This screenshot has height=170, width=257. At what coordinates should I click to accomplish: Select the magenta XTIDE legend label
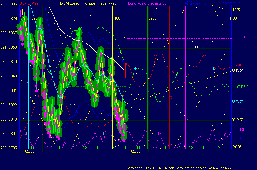tap(241, 129)
